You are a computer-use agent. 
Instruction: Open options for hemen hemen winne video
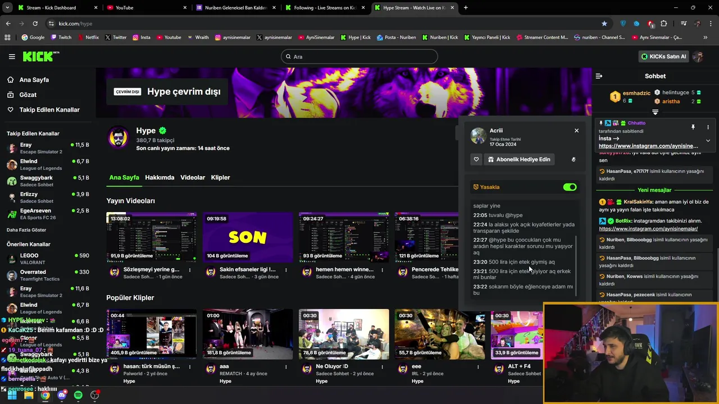382,270
